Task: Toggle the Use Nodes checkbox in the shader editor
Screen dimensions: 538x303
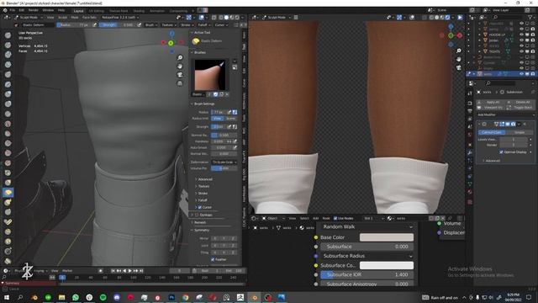Action: pyautogui.click(x=335, y=218)
